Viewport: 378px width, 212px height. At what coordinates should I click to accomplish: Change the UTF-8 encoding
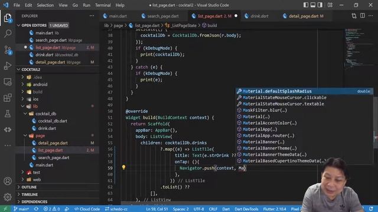pos(198,209)
